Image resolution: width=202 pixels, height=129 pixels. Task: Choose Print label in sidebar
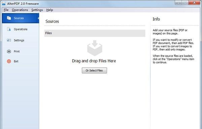[17, 51]
